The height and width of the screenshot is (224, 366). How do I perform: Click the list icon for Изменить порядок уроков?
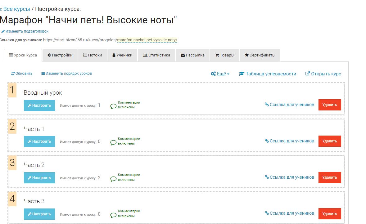[x=43, y=74]
